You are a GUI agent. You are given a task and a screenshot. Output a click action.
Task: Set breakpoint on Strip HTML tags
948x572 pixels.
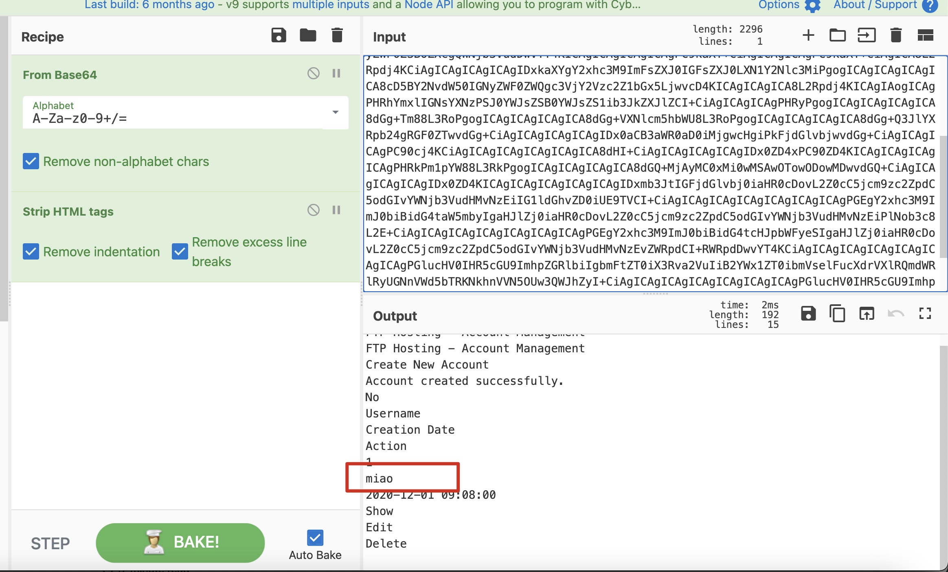coord(336,210)
